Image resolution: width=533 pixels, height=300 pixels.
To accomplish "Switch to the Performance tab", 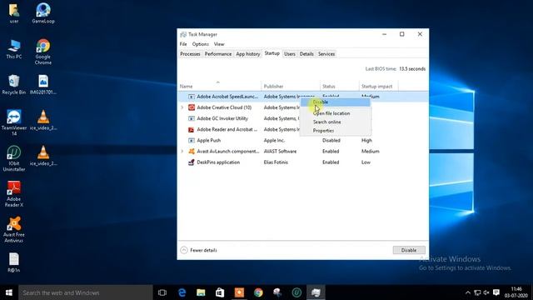I will point(218,54).
